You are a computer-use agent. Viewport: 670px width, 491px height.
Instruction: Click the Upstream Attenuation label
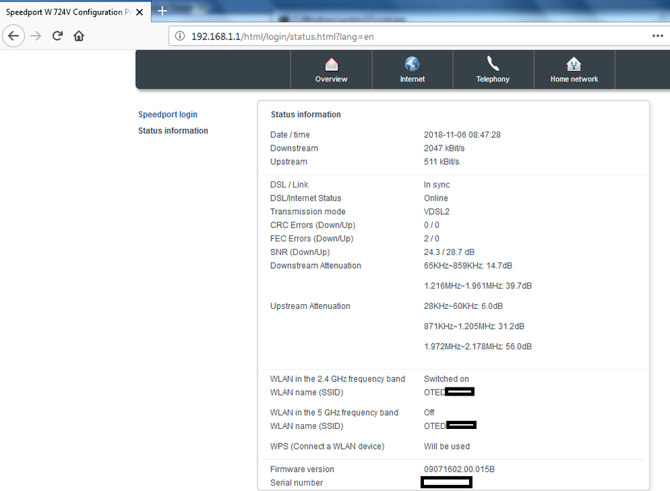(310, 306)
